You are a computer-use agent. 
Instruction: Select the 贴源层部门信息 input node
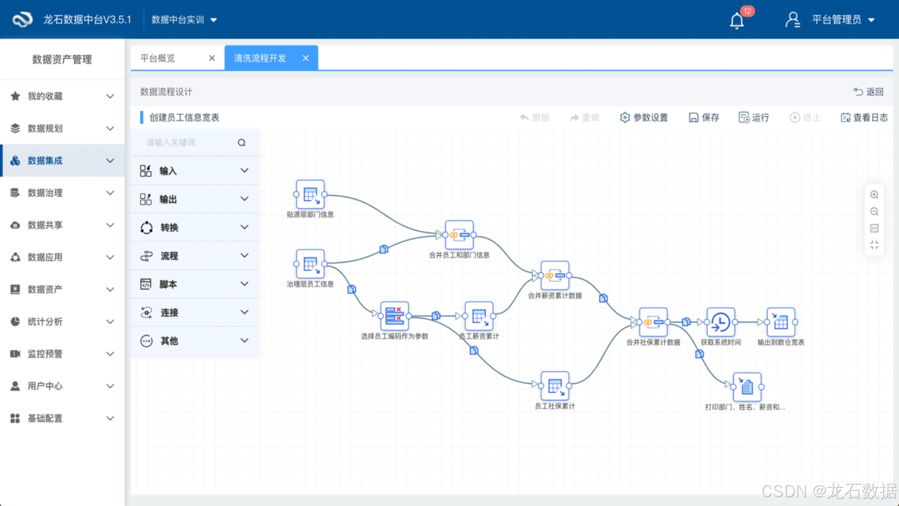tap(310, 194)
